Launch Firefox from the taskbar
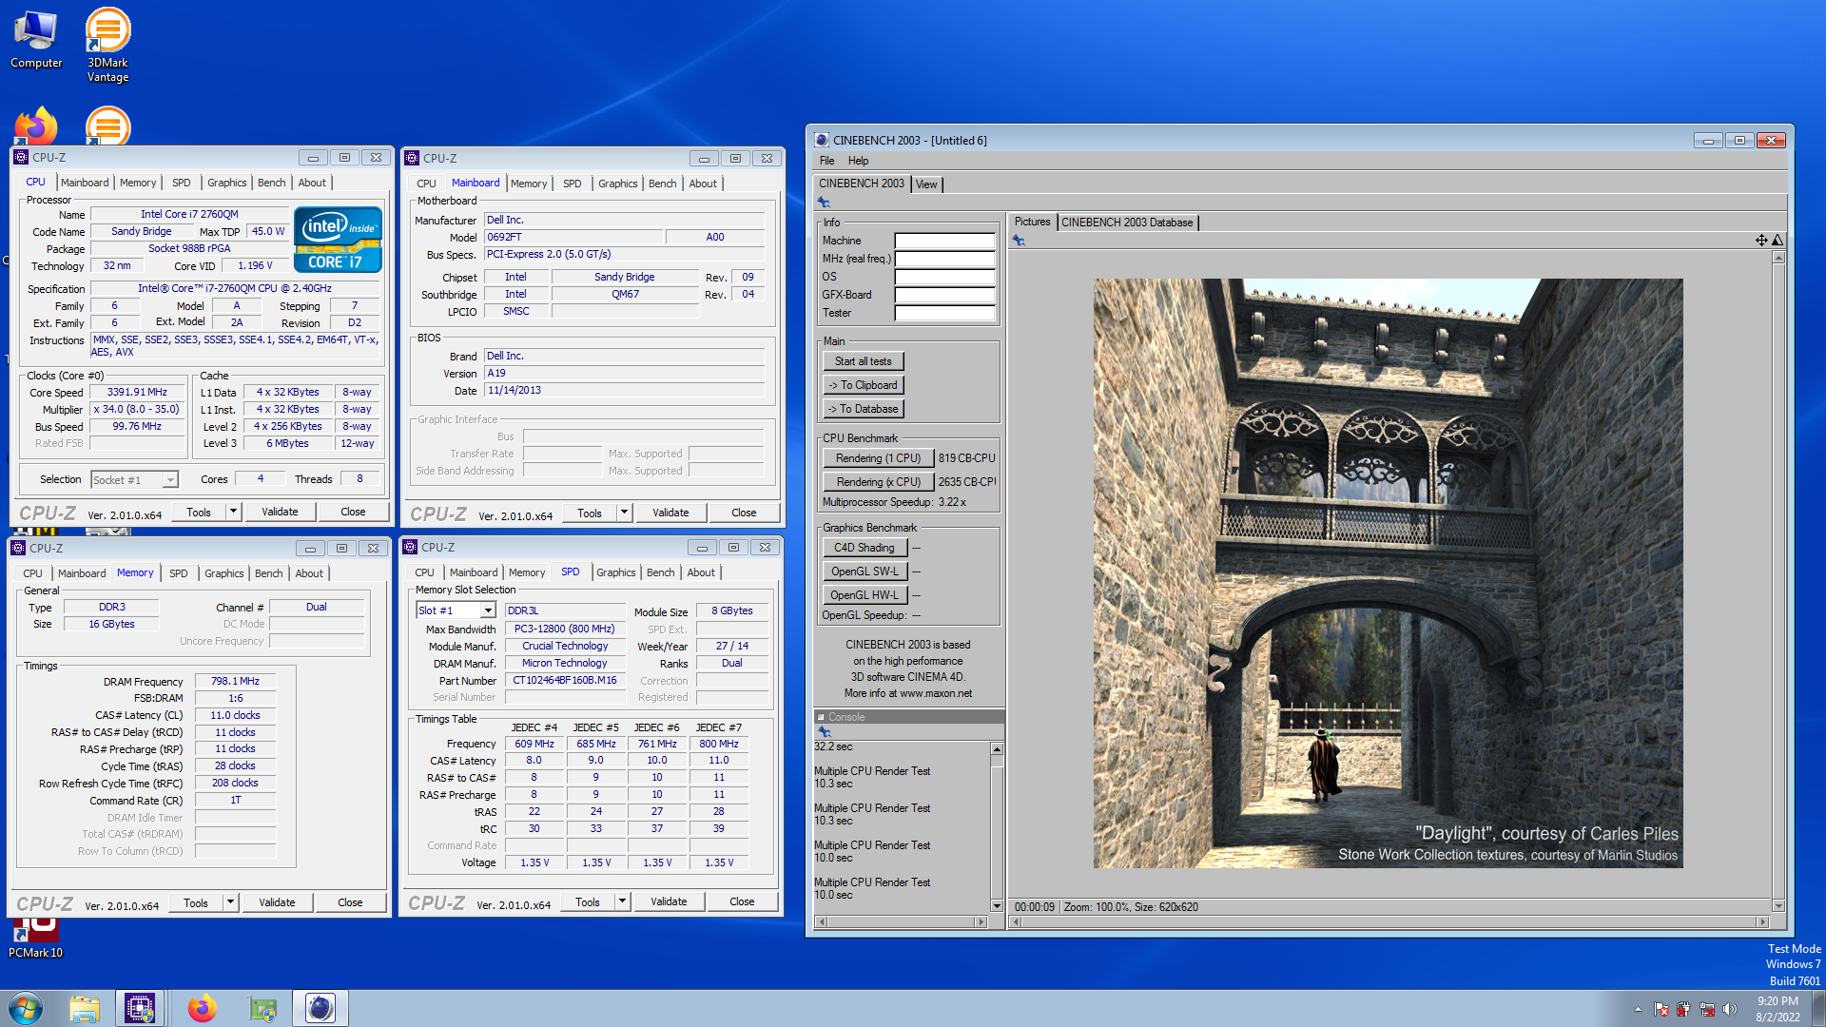 [x=202, y=1008]
